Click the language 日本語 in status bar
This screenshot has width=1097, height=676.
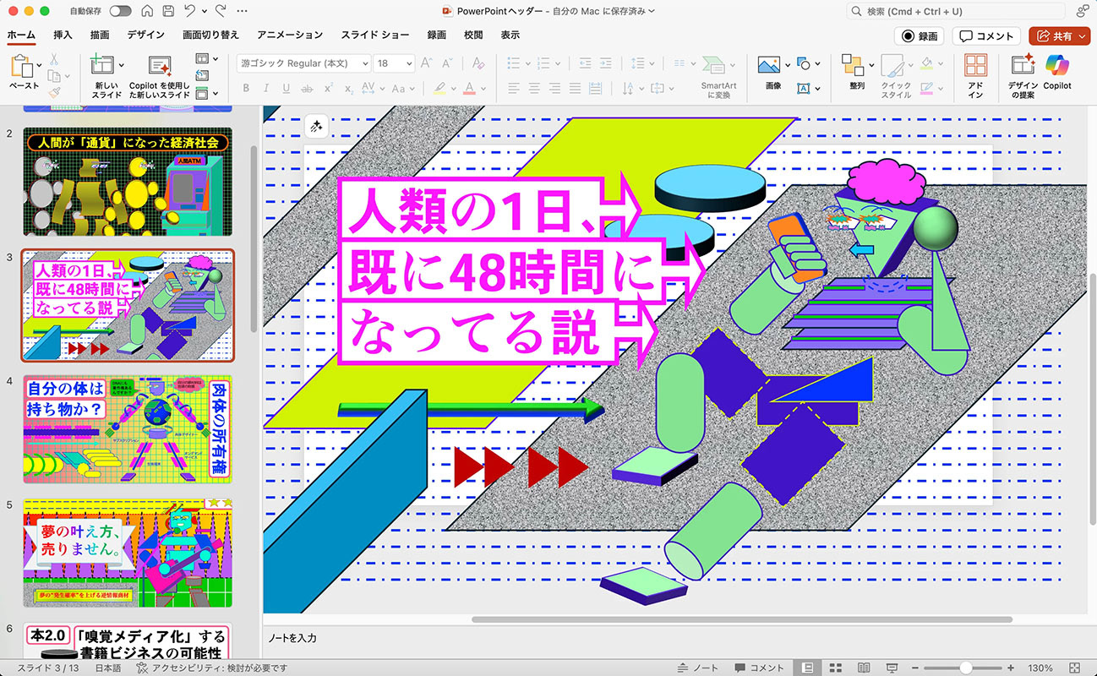coord(106,668)
